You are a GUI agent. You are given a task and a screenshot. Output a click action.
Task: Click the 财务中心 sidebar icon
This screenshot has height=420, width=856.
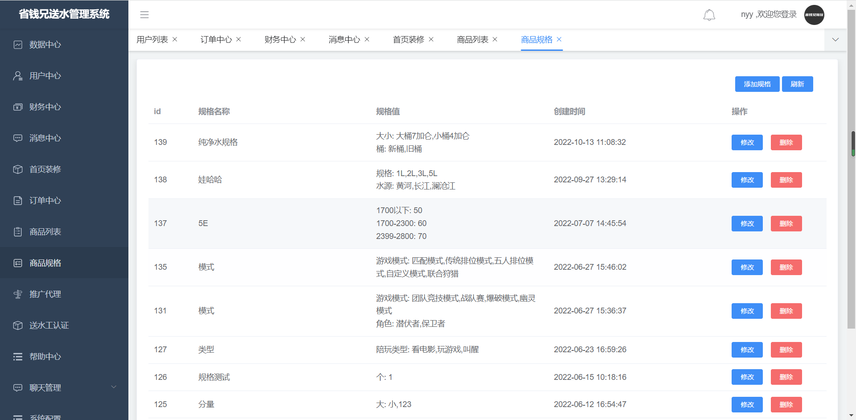point(18,107)
